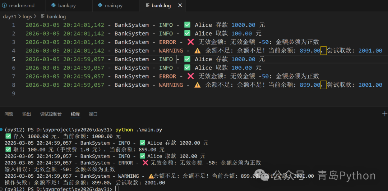The height and width of the screenshot is (191, 388).
Task: Close the bank.log editor tab
Action: click(180, 6)
